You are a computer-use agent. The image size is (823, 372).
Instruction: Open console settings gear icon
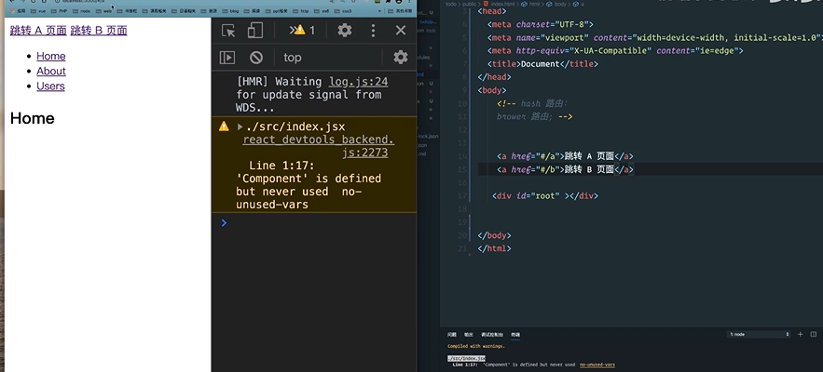(401, 57)
